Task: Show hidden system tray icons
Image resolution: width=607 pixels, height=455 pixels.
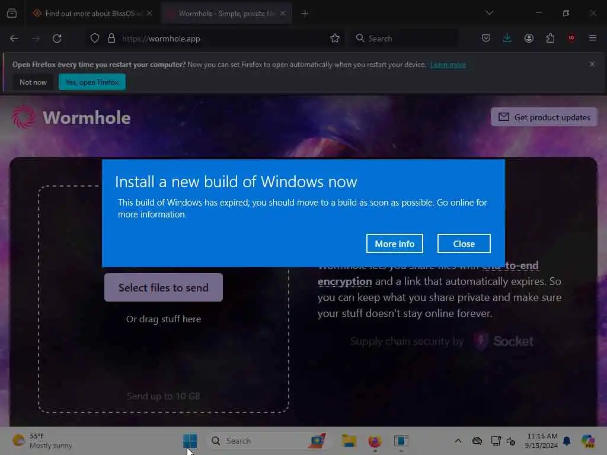Action: 458,441
